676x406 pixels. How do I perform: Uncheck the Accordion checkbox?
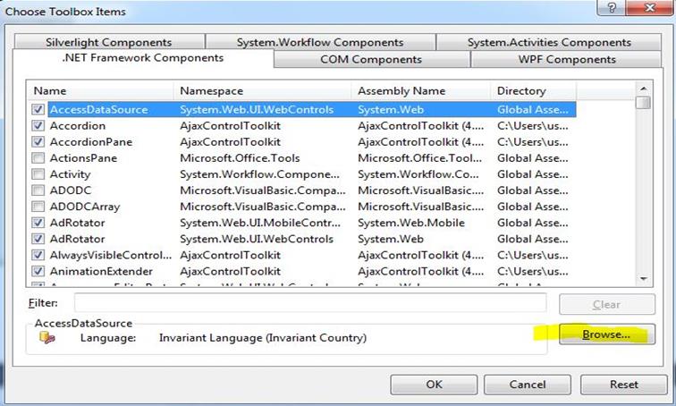(38, 125)
